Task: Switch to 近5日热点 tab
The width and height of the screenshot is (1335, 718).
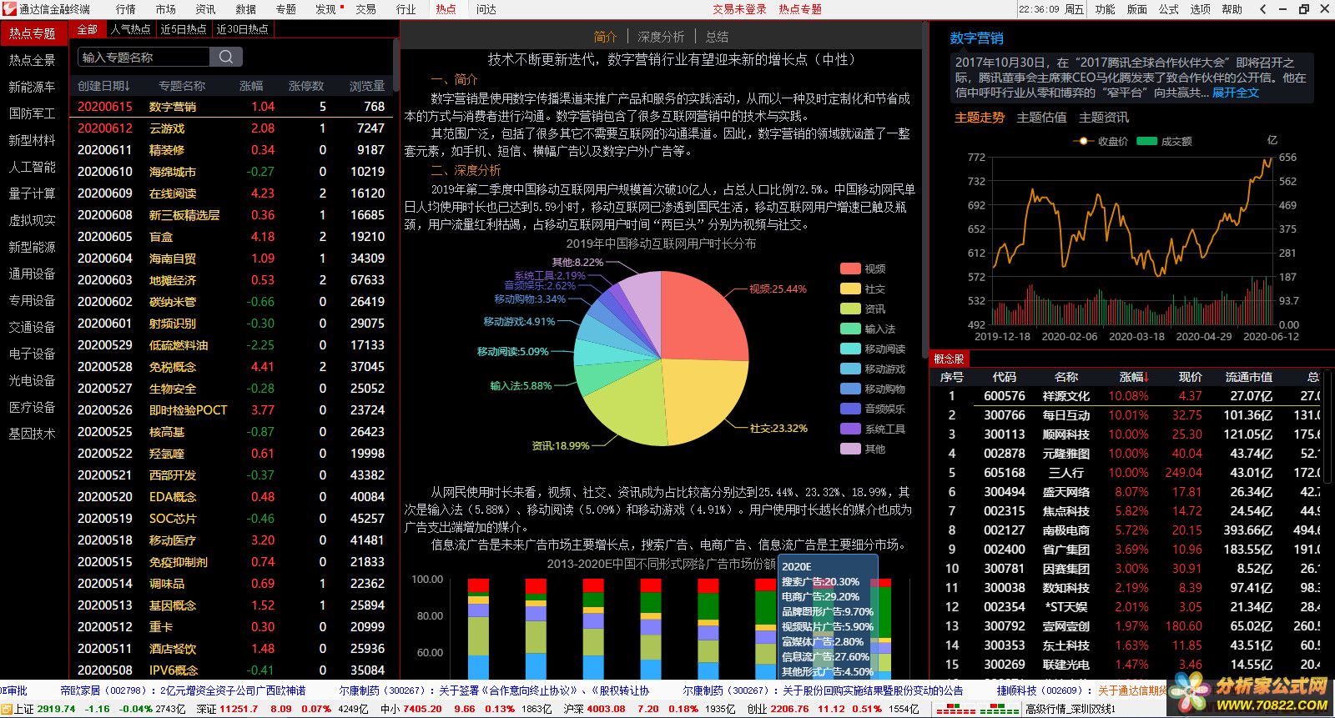Action: click(x=184, y=29)
